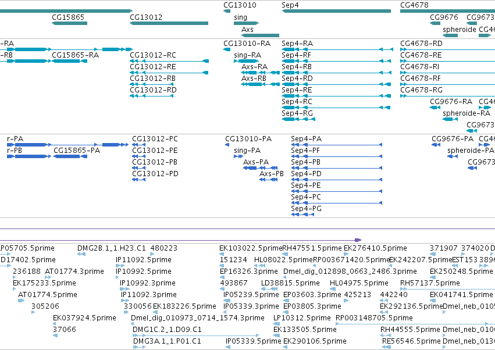
Task: Select the CG4678 gene label
Action: click(415, 5)
